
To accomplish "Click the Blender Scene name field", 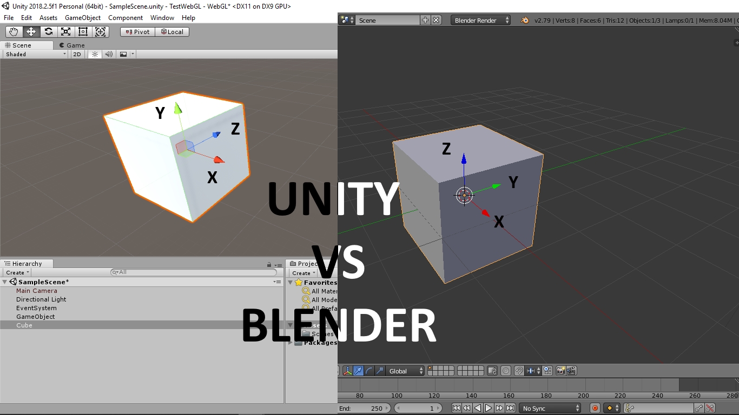I will [x=387, y=20].
